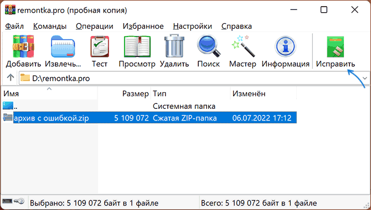Open the Избранное menu
Viewport: 371px width, 210px height.
tap(143, 26)
